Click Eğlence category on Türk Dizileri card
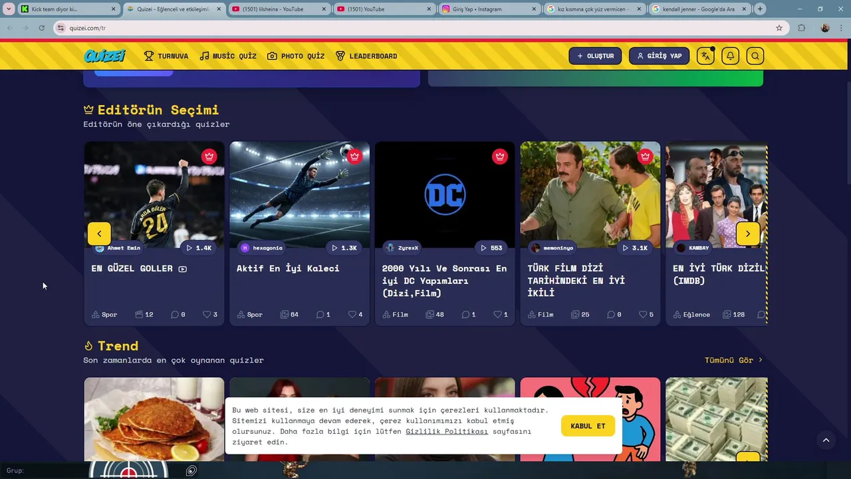Screen dimensions: 851x479 pos(691,314)
